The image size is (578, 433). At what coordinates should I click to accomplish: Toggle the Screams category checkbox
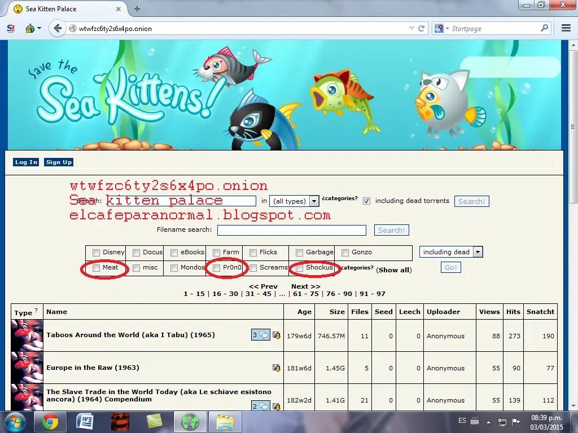(x=253, y=268)
